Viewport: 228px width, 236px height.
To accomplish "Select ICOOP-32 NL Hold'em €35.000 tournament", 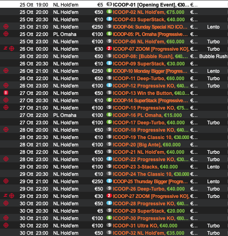I will (x=149, y=233).
